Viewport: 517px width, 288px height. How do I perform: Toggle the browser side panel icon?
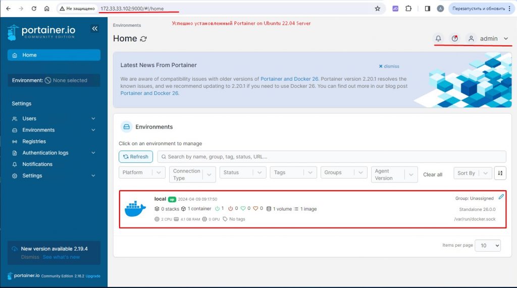coord(427,9)
